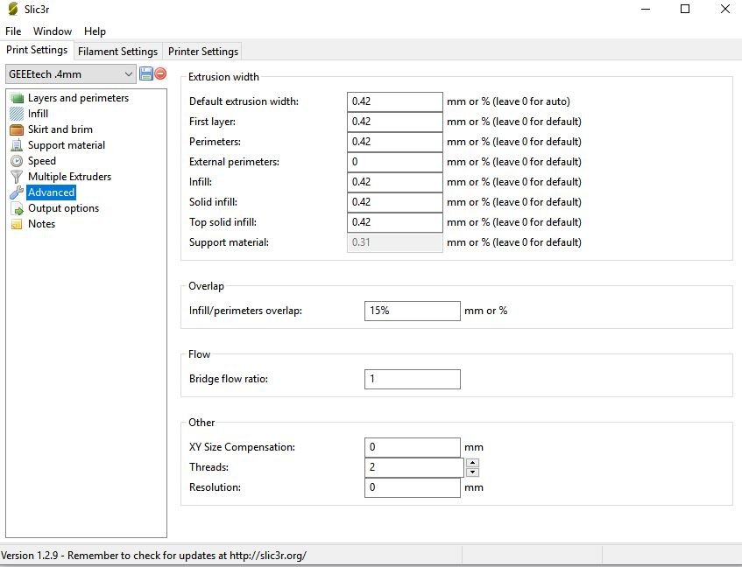Focus the Top solid infill width field
The height and width of the screenshot is (567, 742).
click(395, 222)
